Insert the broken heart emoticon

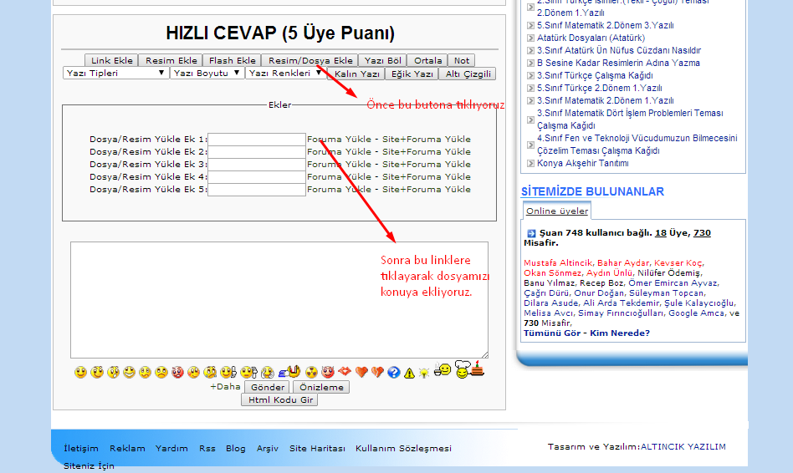377,372
